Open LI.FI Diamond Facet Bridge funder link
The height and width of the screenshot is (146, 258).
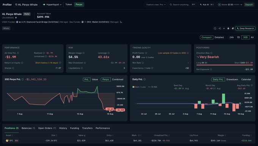(40, 22)
